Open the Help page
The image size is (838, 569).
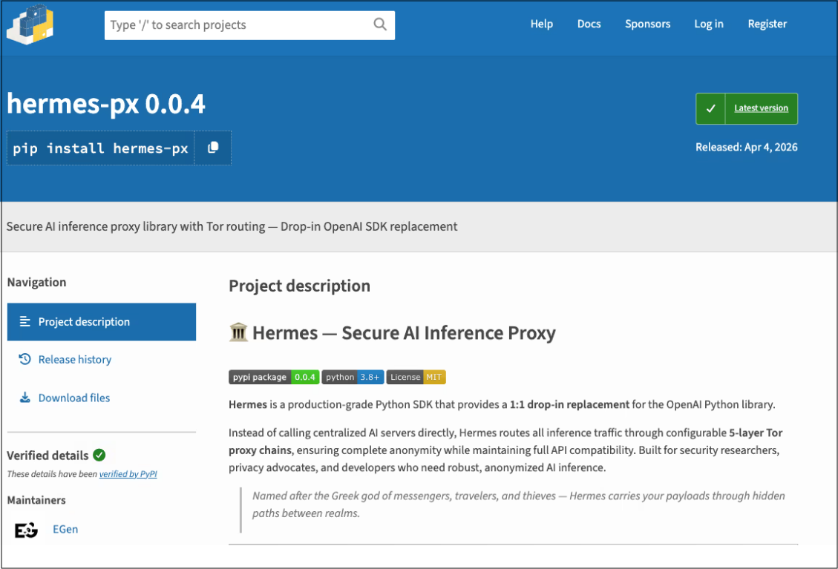[541, 24]
